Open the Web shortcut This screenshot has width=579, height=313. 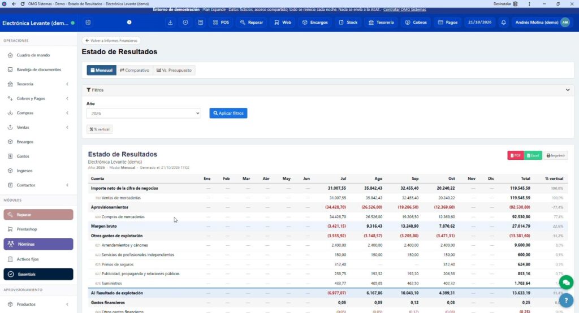tap(283, 23)
